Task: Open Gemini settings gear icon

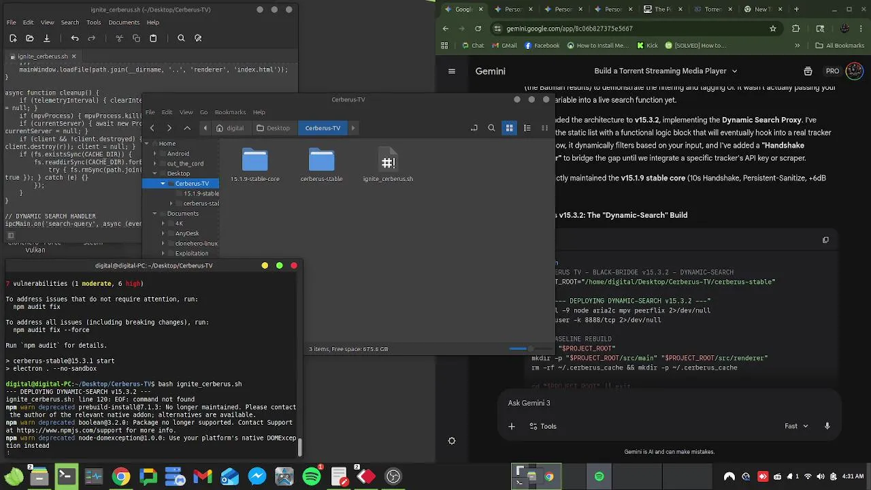Action: (x=452, y=441)
